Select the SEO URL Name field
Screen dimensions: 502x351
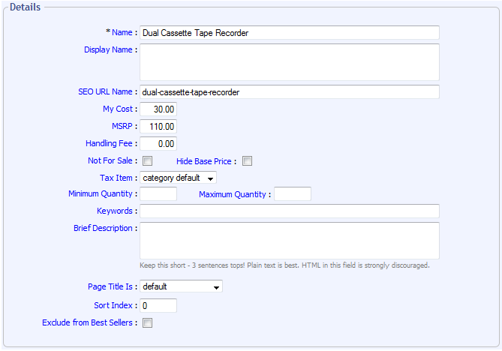coord(289,92)
